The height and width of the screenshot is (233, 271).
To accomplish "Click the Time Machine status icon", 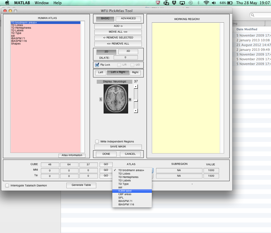I will [190, 3].
